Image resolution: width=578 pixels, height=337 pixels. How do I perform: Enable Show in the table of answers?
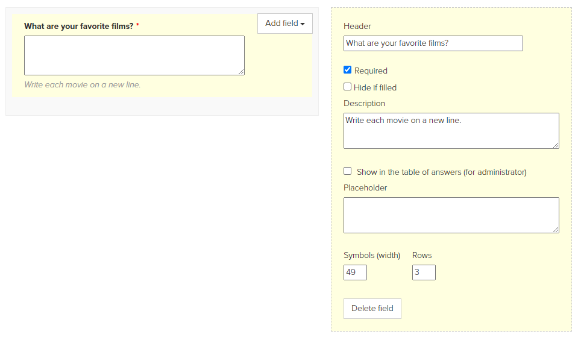coord(347,171)
